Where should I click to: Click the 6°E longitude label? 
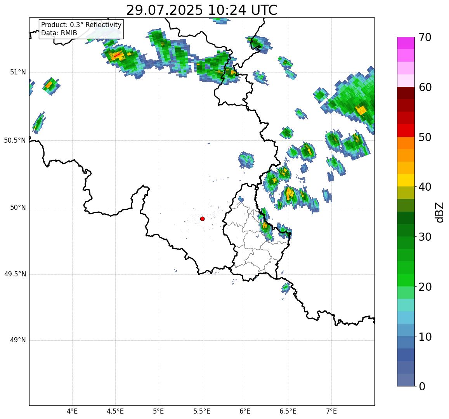[245, 411]
